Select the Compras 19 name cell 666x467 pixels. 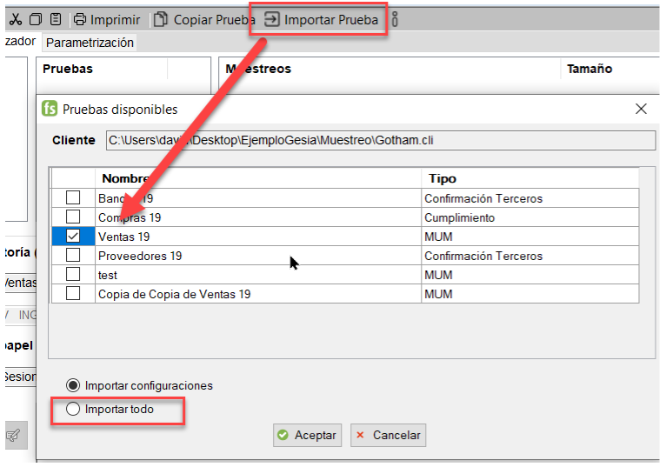click(258, 217)
